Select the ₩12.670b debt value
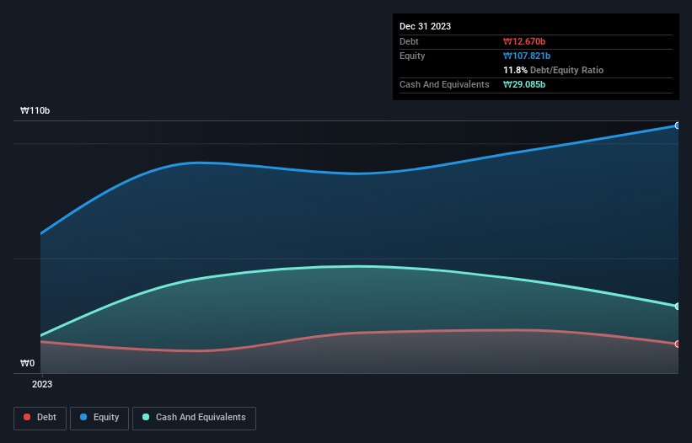Image resolution: width=692 pixels, height=443 pixels. point(524,41)
